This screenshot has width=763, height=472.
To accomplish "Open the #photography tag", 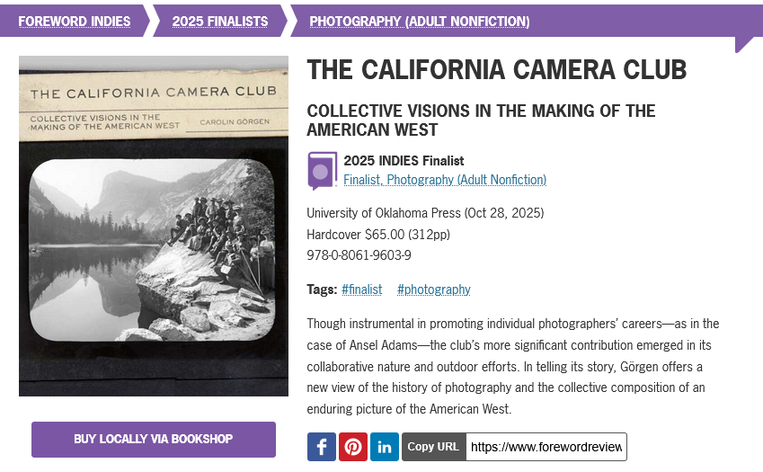I will coord(433,289).
